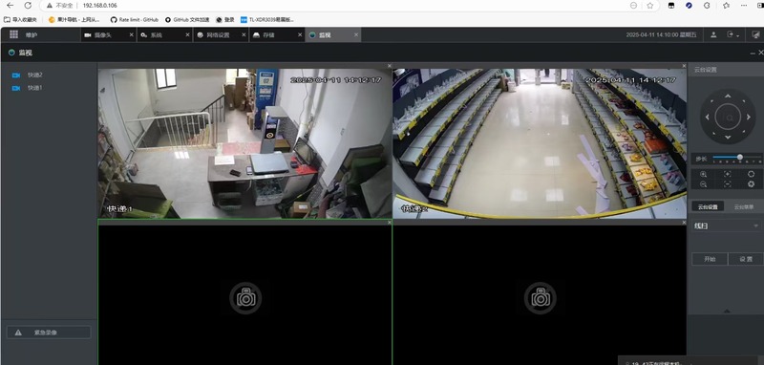Click the 开始 button
This screenshot has height=365, width=764.
coord(710,259)
